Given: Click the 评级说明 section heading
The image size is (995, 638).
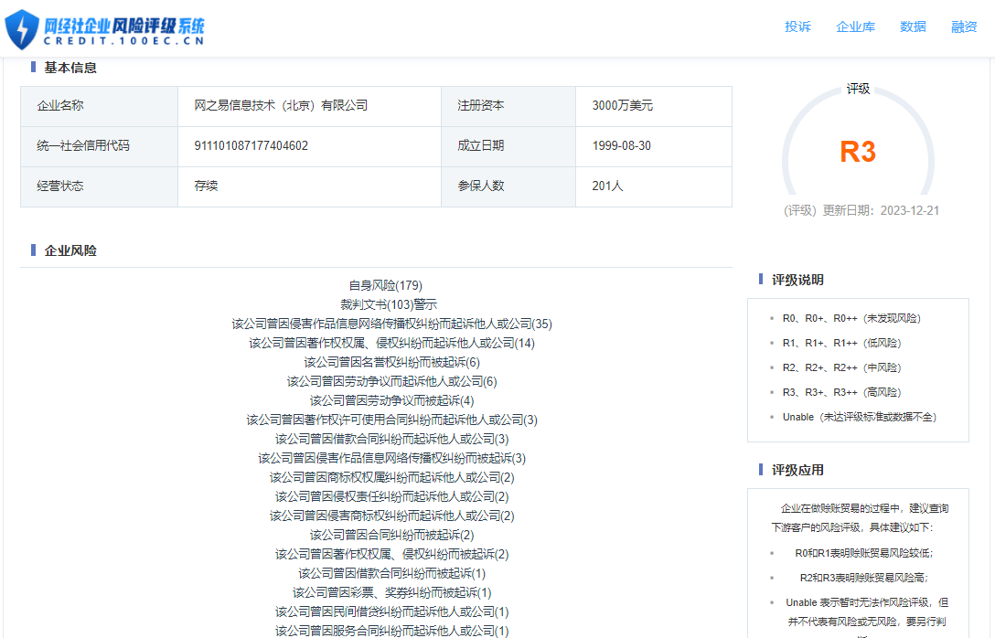Looking at the screenshot, I should point(797,280).
